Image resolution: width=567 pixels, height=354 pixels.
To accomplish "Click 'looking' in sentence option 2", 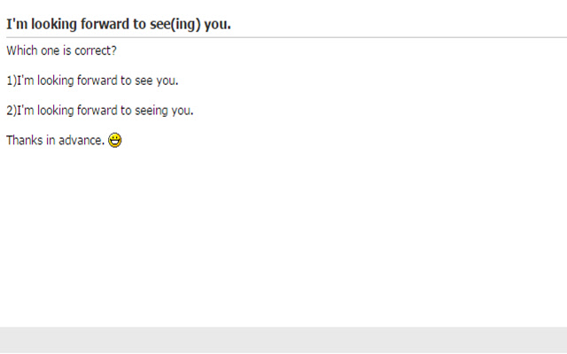I will click(55, 111).
